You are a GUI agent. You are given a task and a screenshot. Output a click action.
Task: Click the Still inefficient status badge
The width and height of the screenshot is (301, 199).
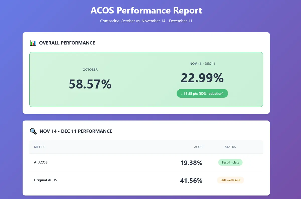pyautogui.click(x=230, y=180)
